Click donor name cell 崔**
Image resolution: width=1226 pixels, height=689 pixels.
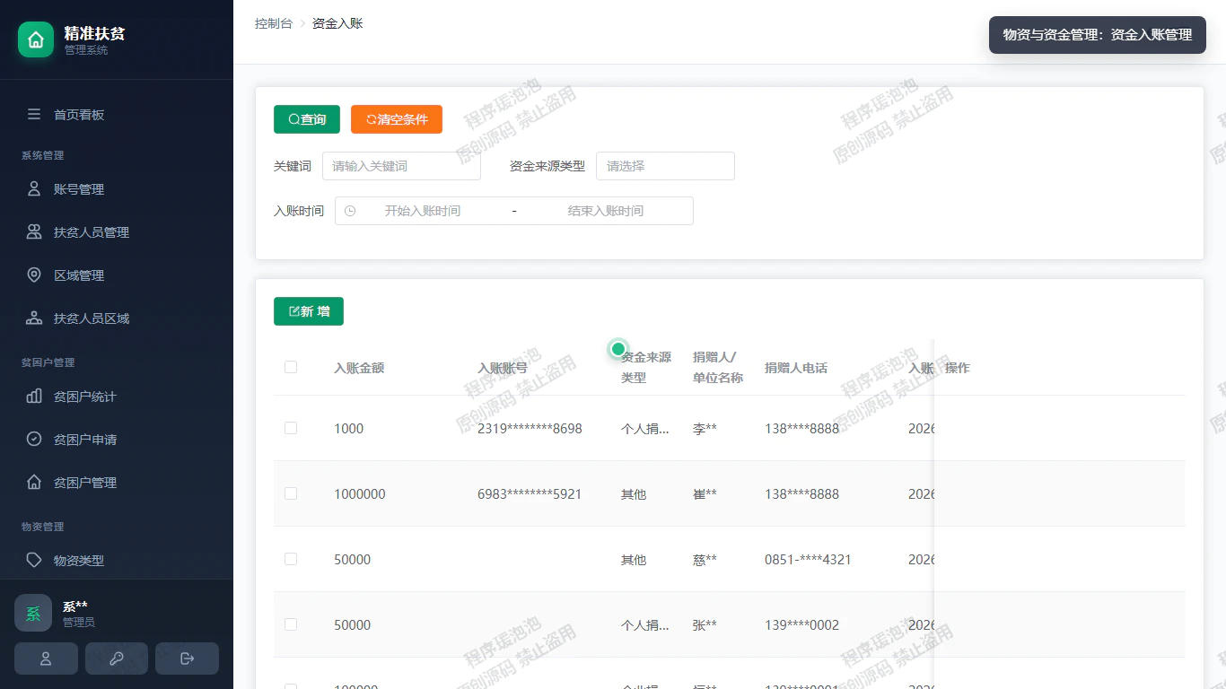point(705,494)
